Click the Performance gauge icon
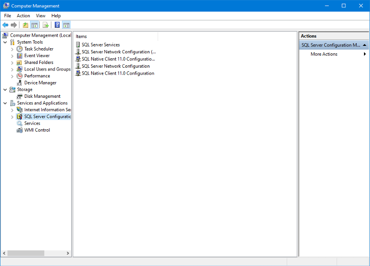The image size is (370, 266). click(19, 76)
